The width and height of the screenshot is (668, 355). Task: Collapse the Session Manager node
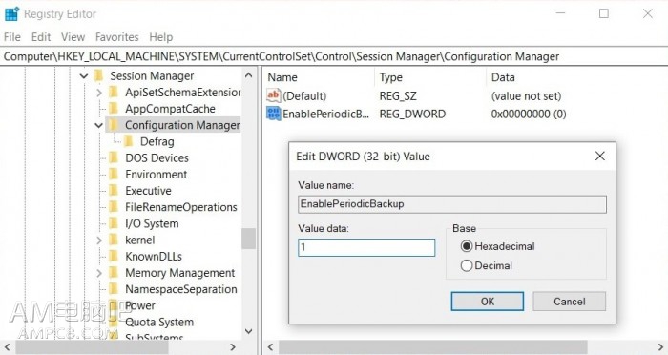(84, 75)
